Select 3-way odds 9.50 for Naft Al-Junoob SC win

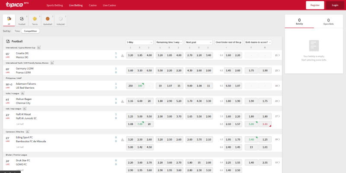tap(149, 116)
